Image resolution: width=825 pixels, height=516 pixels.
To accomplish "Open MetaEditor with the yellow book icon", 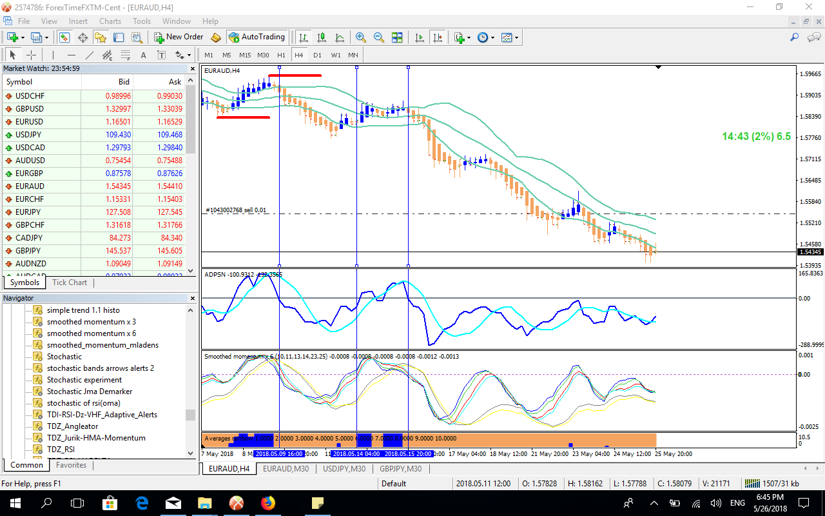I will (x=216, y=37).
